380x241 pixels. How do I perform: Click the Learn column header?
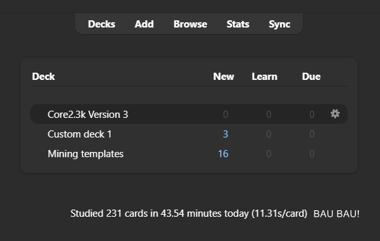pyautogui.click(x=264, y=77)
